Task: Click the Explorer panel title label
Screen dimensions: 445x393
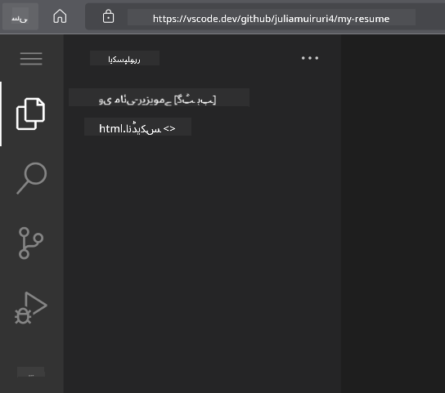Action: 124,58
